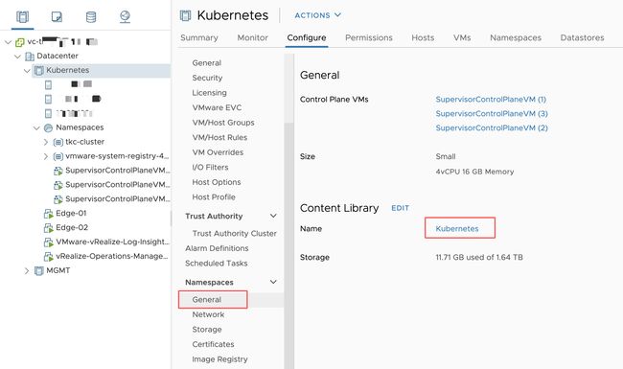Open the Networking inventory view icon
Image resolution: width=623 pixels, height=369 pixels.
click(125, 16)
